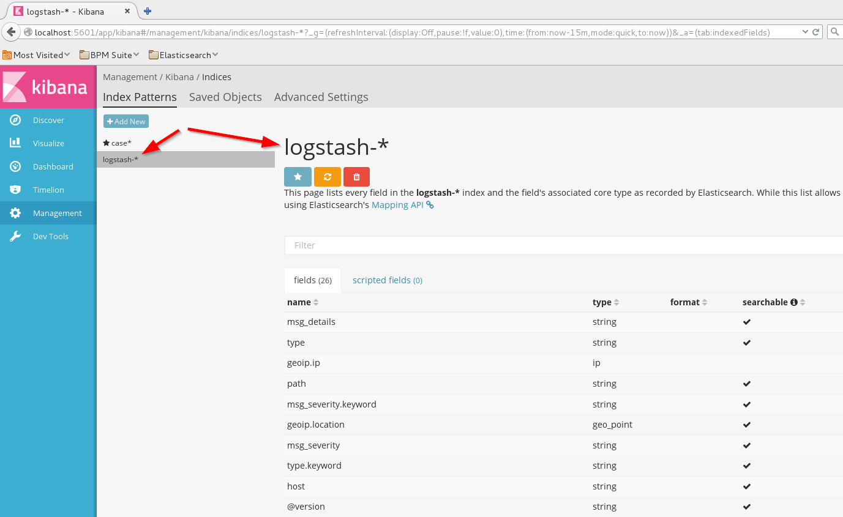The height and width of the screenshot is (517, 843).
Task: Open the Most Visited dropdown
Action: (36, 54)
